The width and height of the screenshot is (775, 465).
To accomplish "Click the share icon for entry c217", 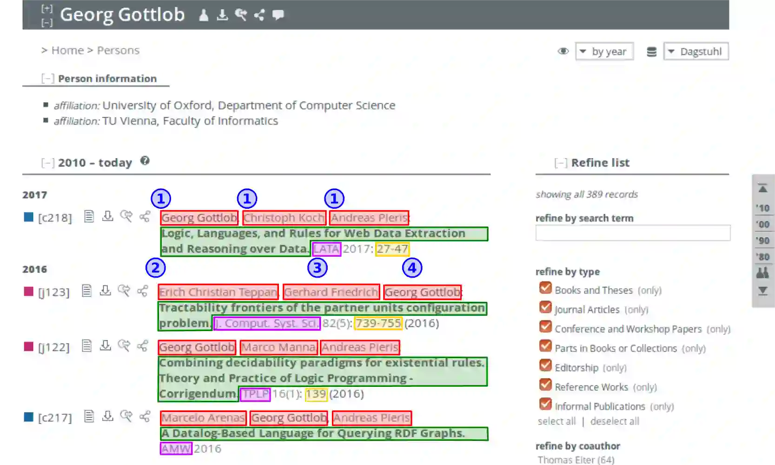I will point(145,416).
